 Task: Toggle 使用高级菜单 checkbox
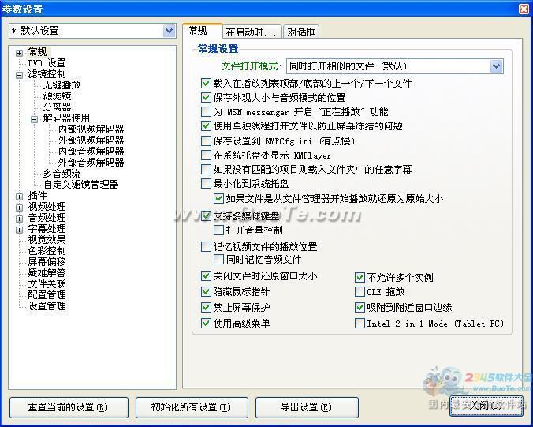tap(206, 324)
